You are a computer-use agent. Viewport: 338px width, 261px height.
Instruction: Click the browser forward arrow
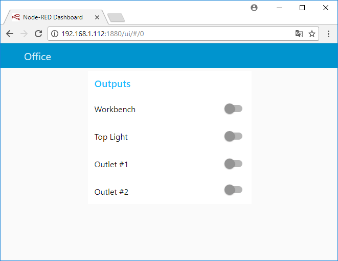tap(24, 34)
